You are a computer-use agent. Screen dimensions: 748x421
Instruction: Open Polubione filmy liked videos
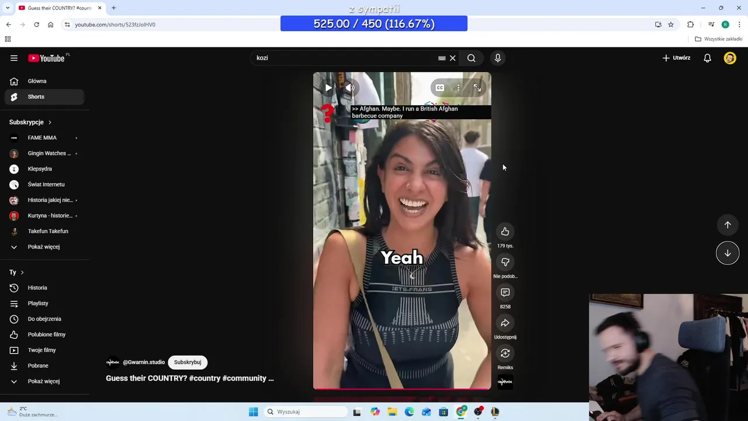point(44,334)
